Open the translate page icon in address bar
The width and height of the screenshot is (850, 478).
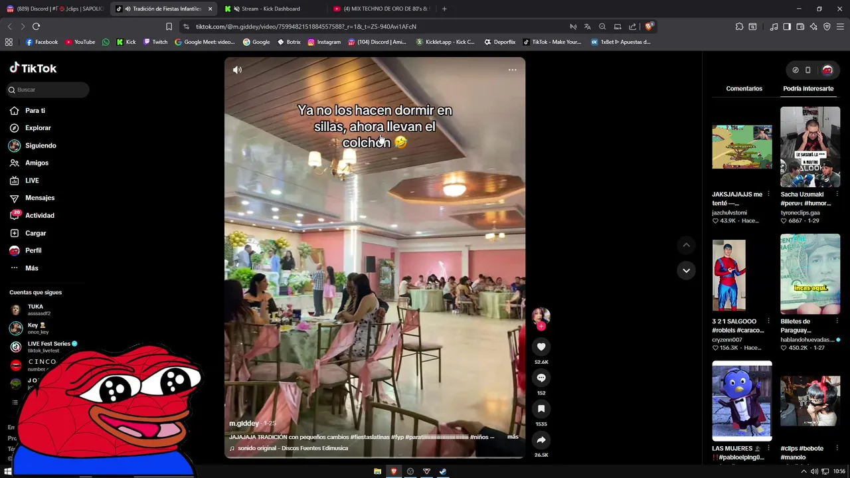pyautogui.click(x=587, y=27)
